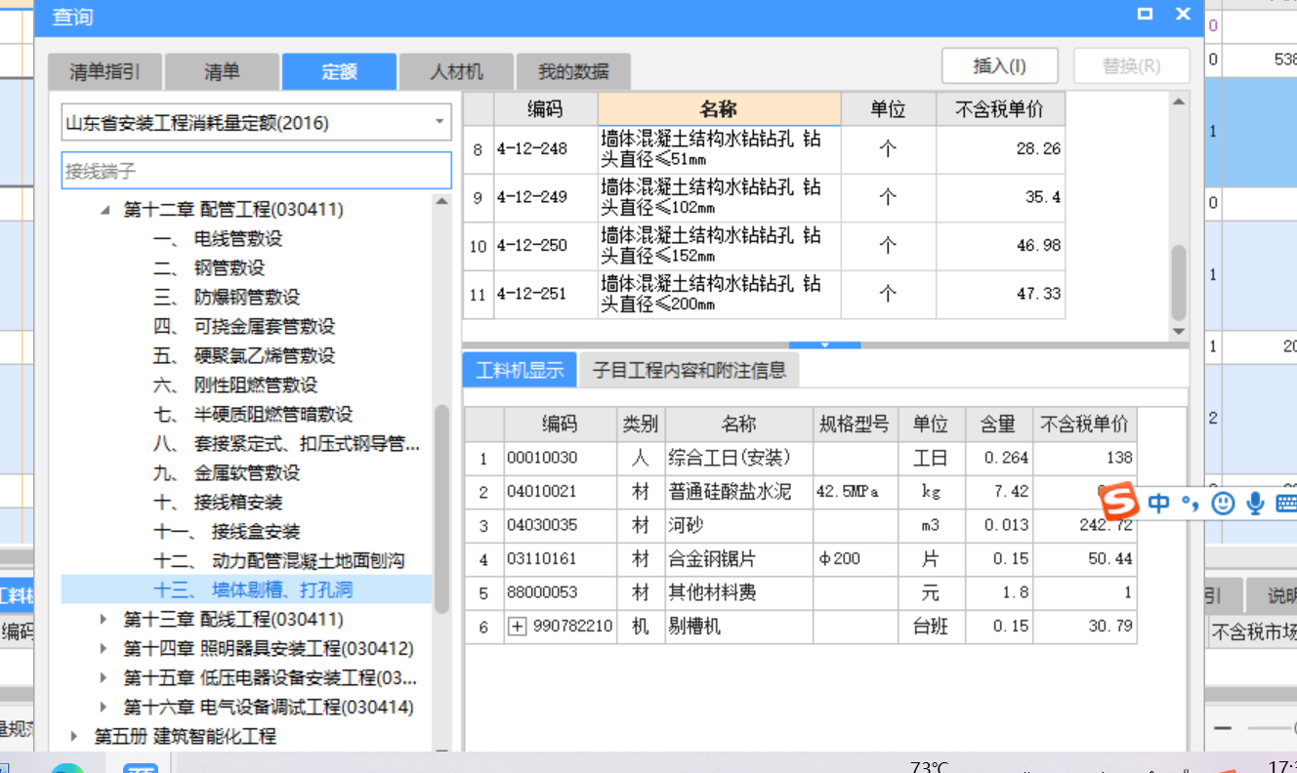Screen dimensions: 1297x773
Task: Select 七、半硬质阻燃管暗敷设 item
Action: pyautogui.click(x=253, y=415)
